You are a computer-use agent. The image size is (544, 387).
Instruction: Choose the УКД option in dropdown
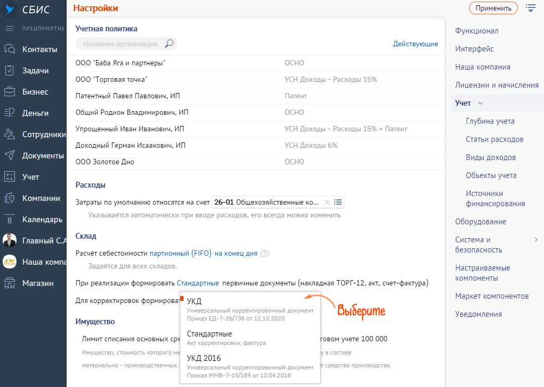[194, 301]
